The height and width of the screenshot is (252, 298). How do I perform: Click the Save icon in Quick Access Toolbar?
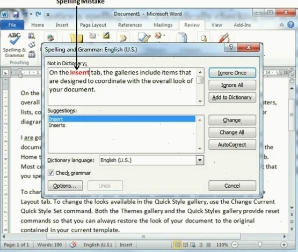click(x=16, y=14)
